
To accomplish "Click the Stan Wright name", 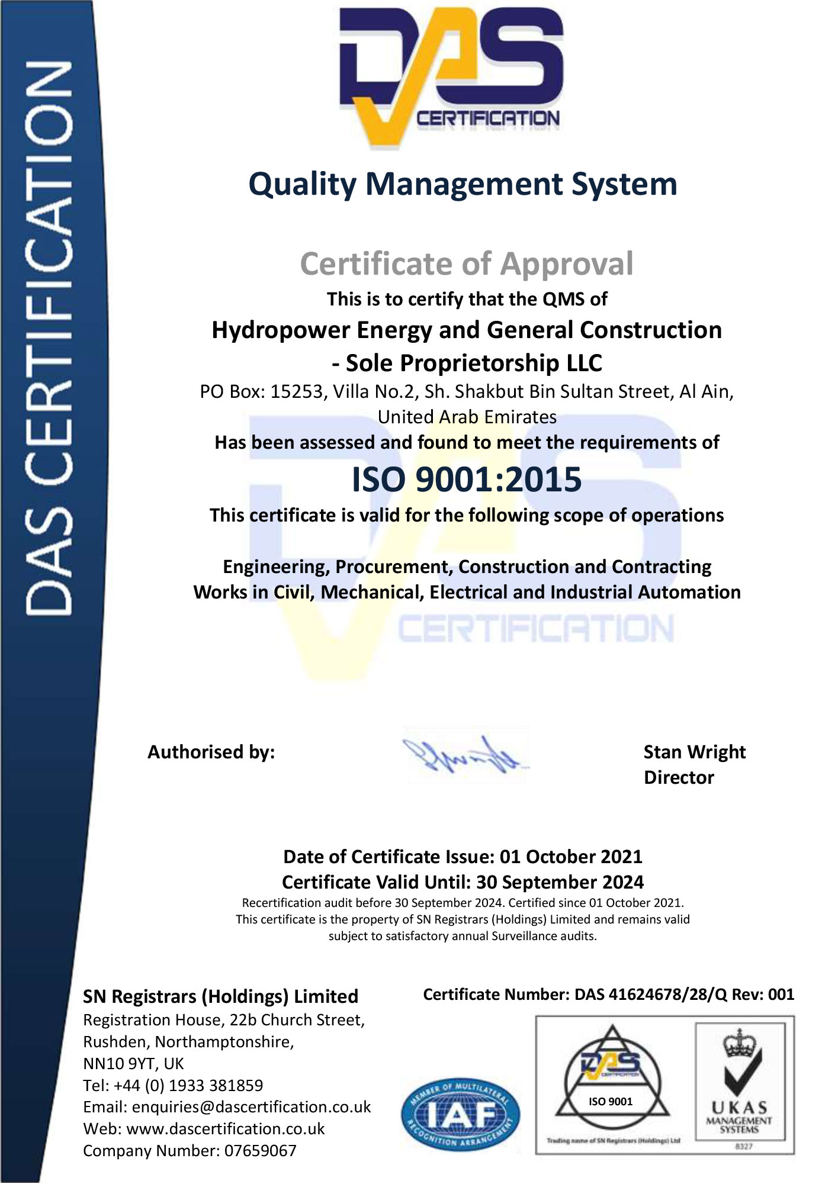I will tap(694, 752).
